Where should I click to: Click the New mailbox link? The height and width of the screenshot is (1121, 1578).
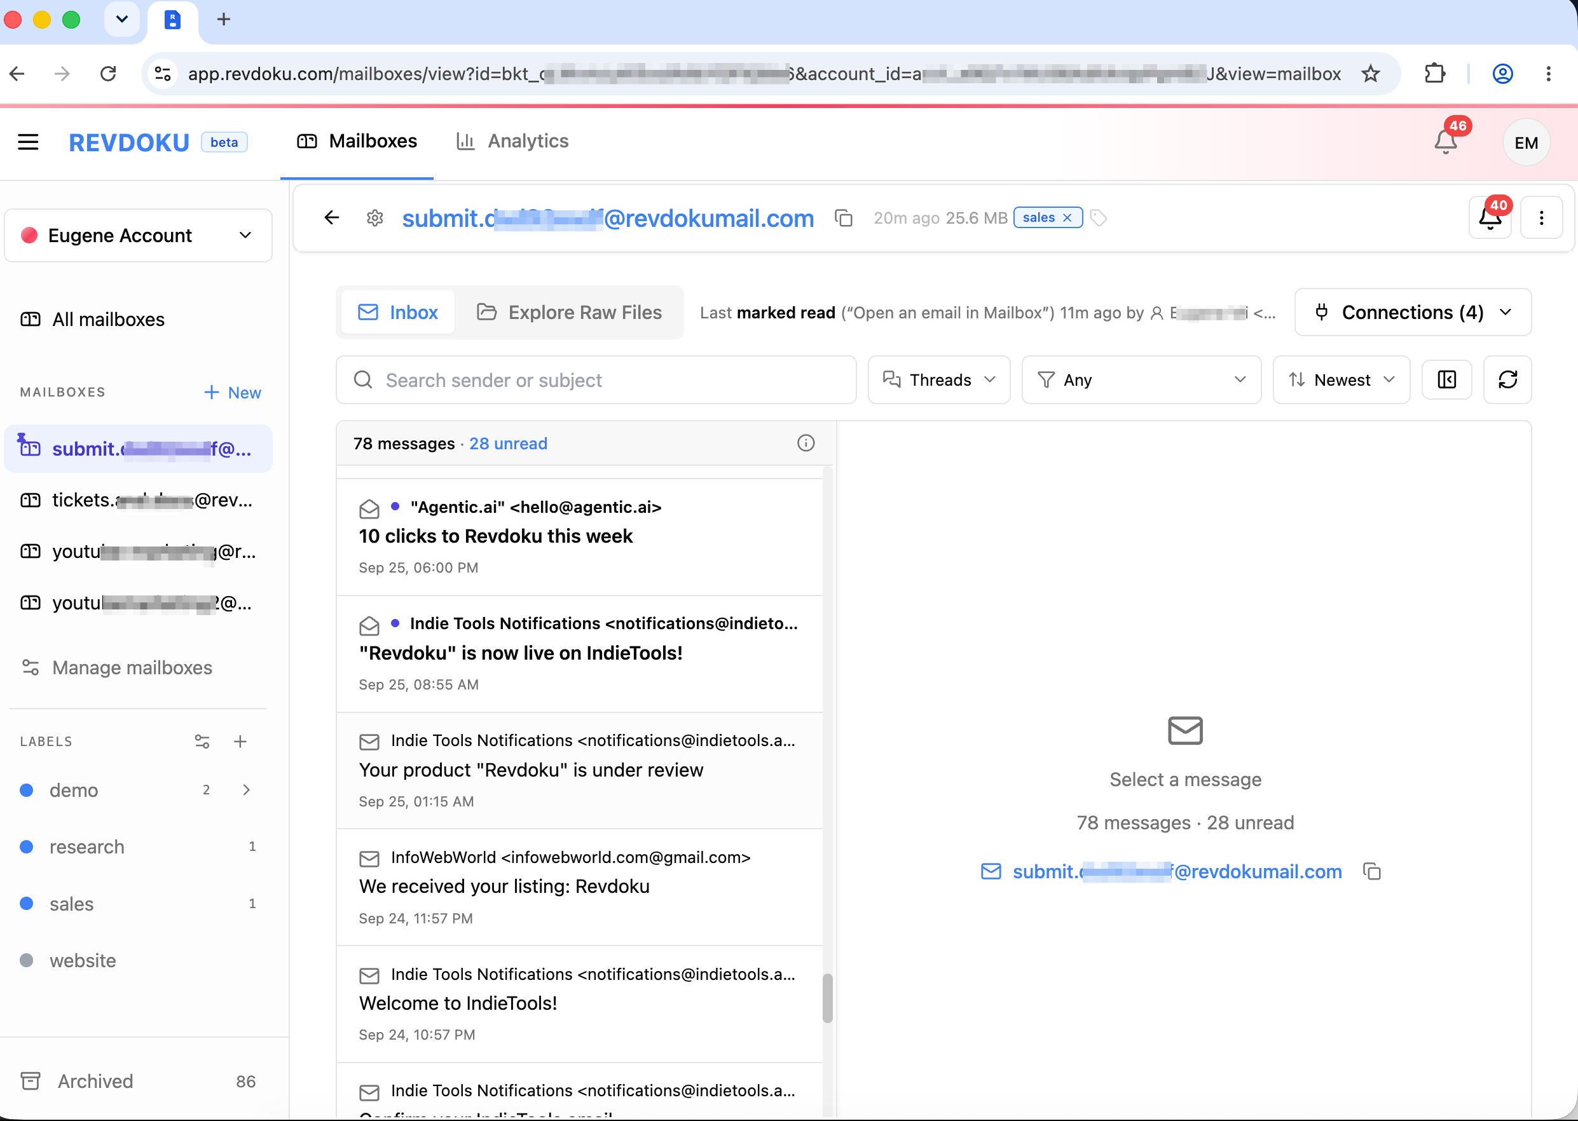pos(232,392)
